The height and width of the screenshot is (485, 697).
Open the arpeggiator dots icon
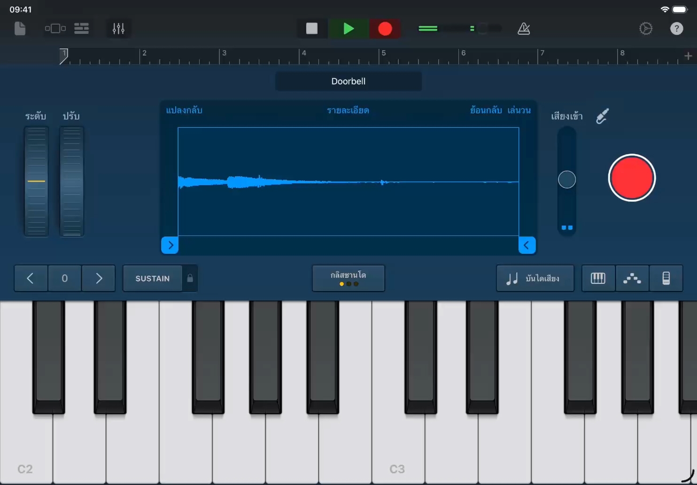click(x=632, y=279)
